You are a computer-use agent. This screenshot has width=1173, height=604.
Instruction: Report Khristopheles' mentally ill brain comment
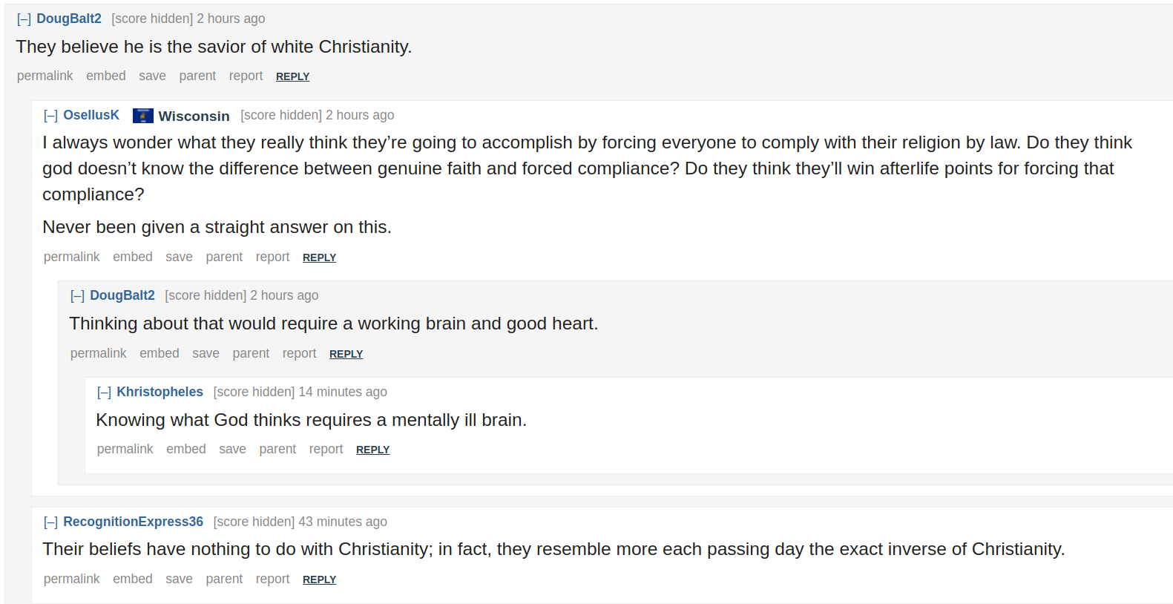click(326, 449)
